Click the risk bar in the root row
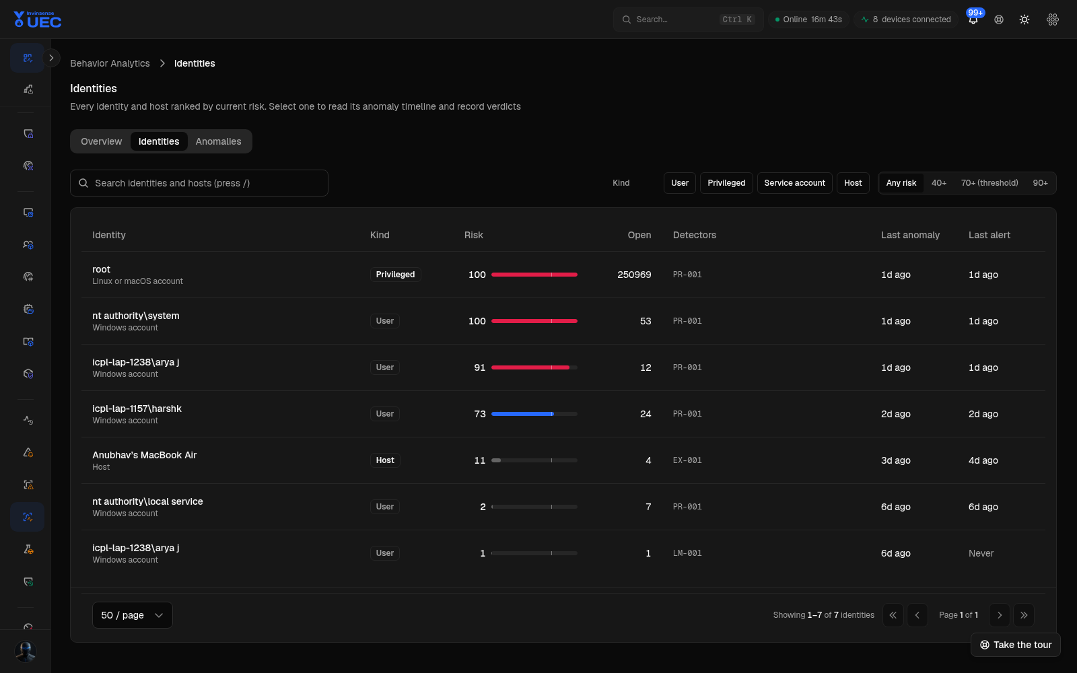 tap(534, 275)
